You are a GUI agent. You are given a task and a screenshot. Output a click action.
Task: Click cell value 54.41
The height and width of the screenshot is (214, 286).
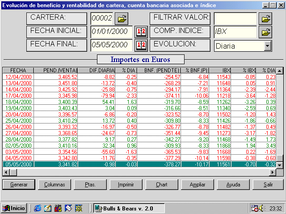[108, 102]
